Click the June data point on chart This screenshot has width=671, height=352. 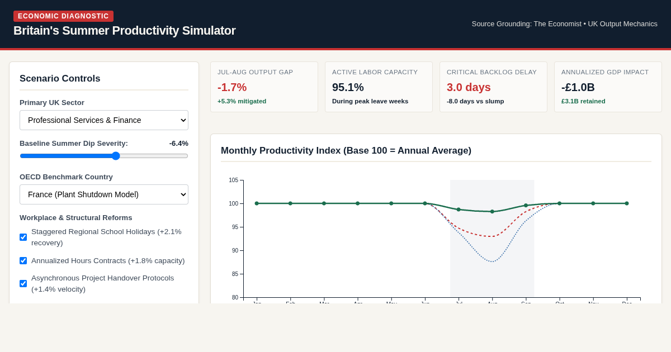tap(425, 203)
